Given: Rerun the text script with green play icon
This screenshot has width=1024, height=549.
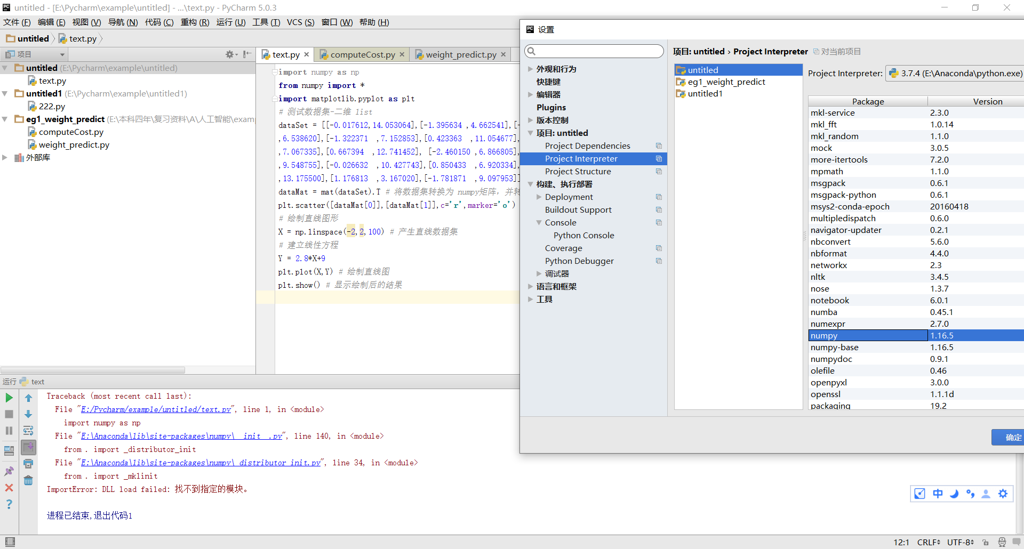Looking at the screenshot, I should (x=9, y=398).
